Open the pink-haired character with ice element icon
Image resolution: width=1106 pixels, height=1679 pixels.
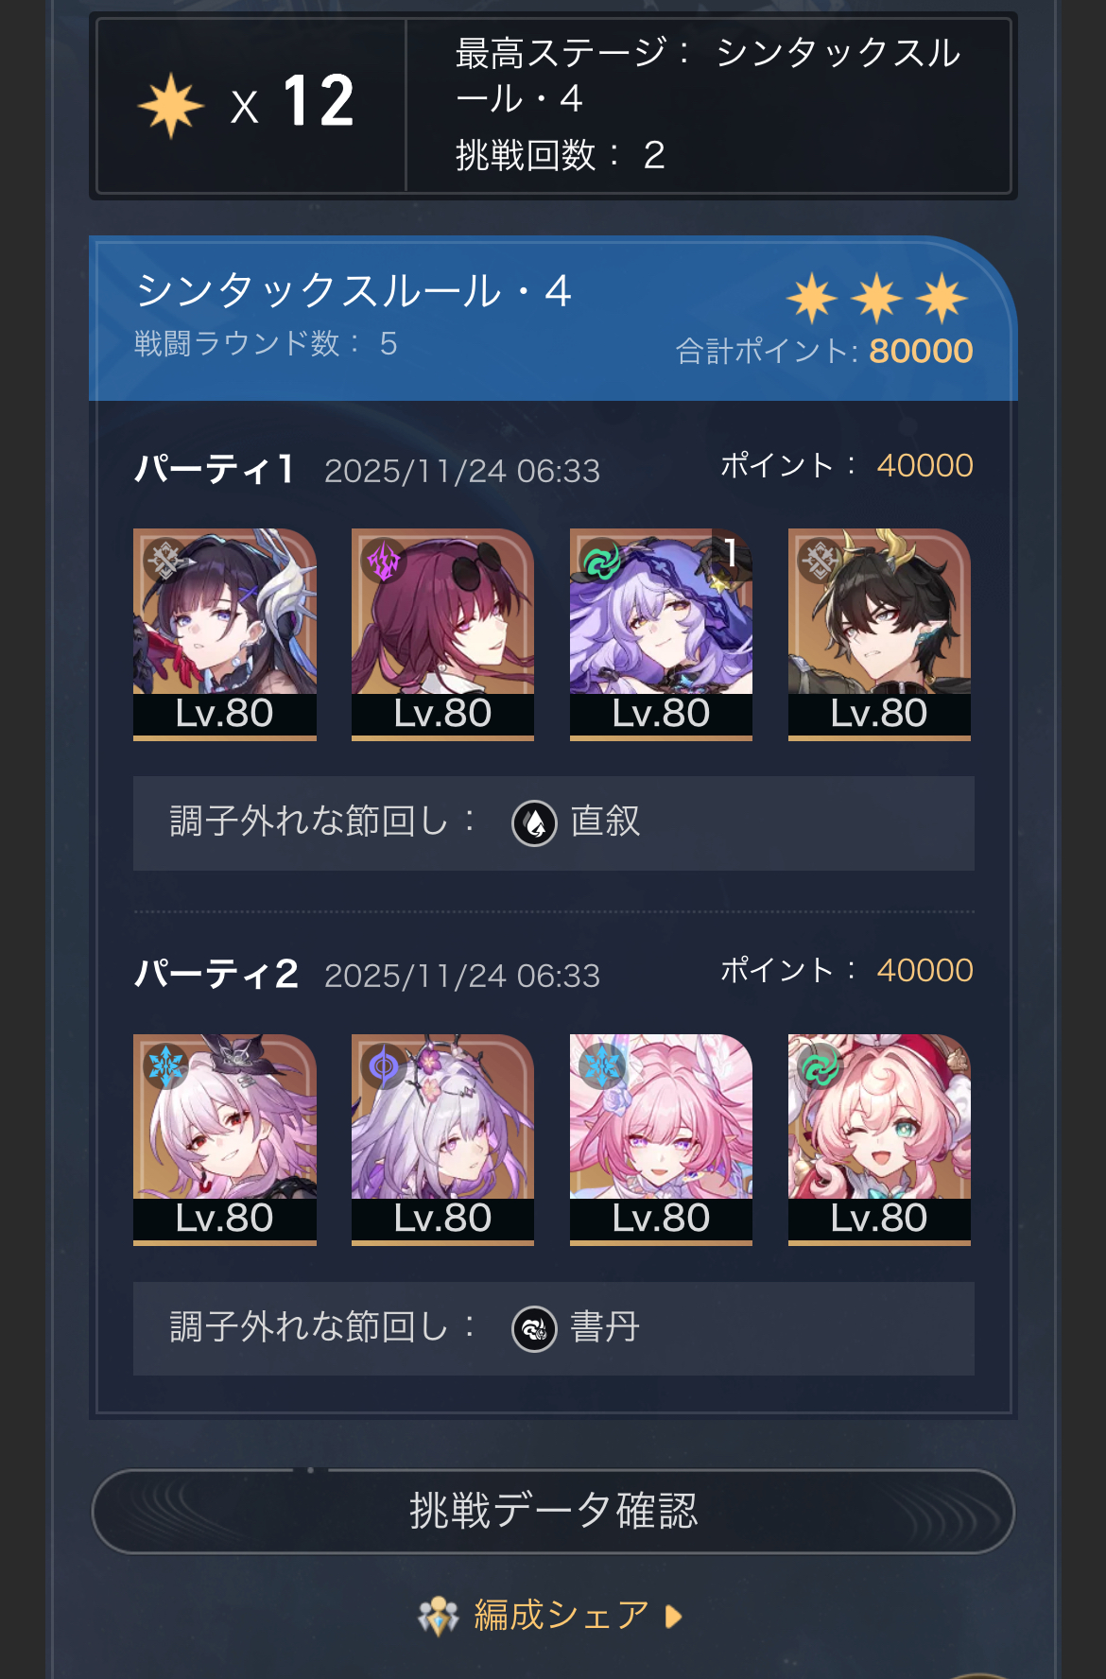[x=661, y=1139]
